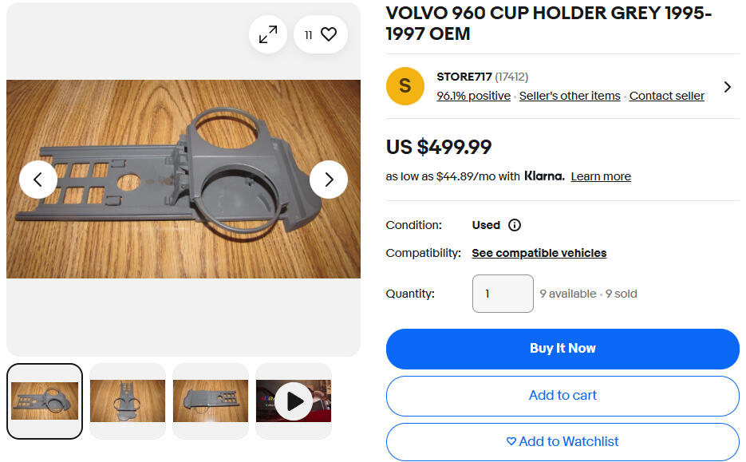Click the image fullscreen expand icon
Viewport: 746px width, 462px height.
point(268,34)
